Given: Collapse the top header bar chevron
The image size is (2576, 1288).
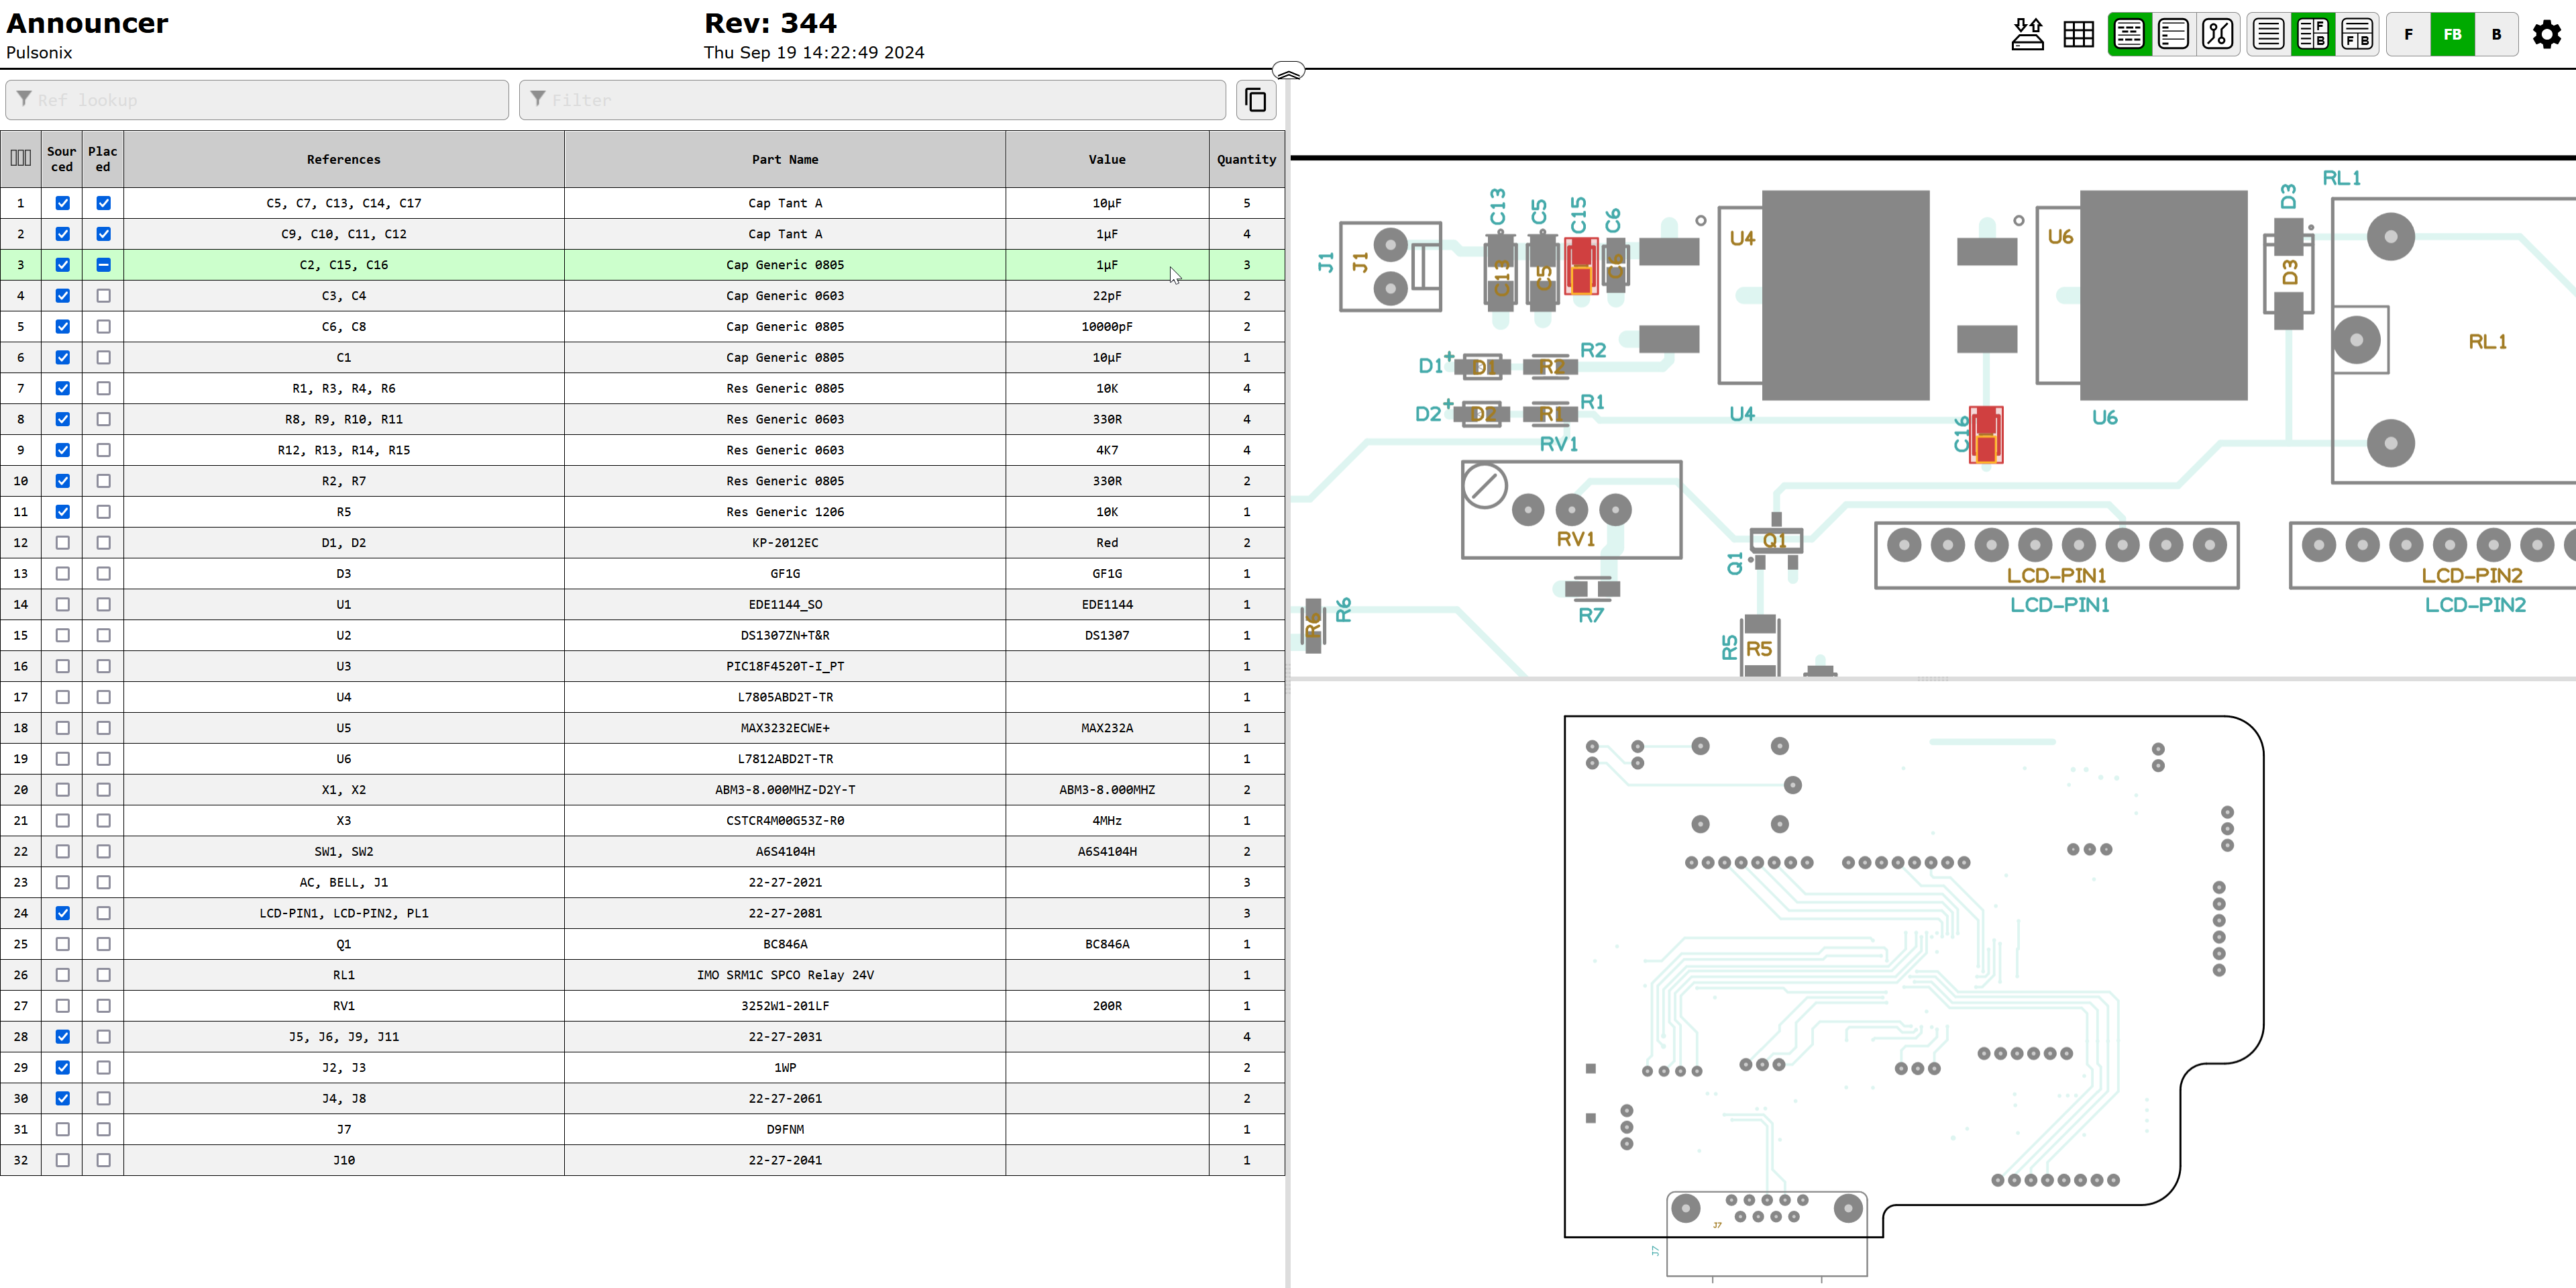Looking at the screenshot, I should click(x=1288, y=71).
